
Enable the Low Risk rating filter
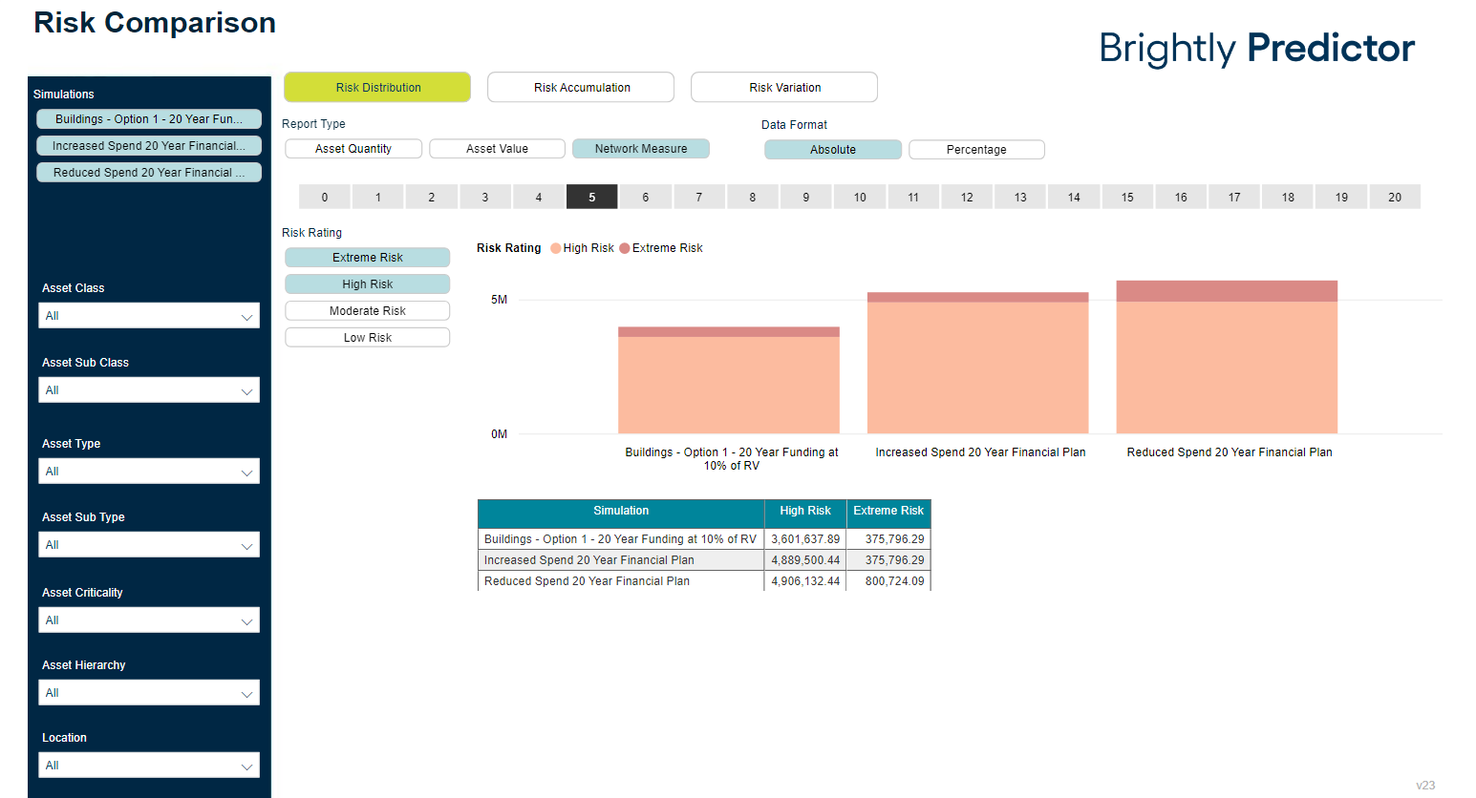pos(367,338)
